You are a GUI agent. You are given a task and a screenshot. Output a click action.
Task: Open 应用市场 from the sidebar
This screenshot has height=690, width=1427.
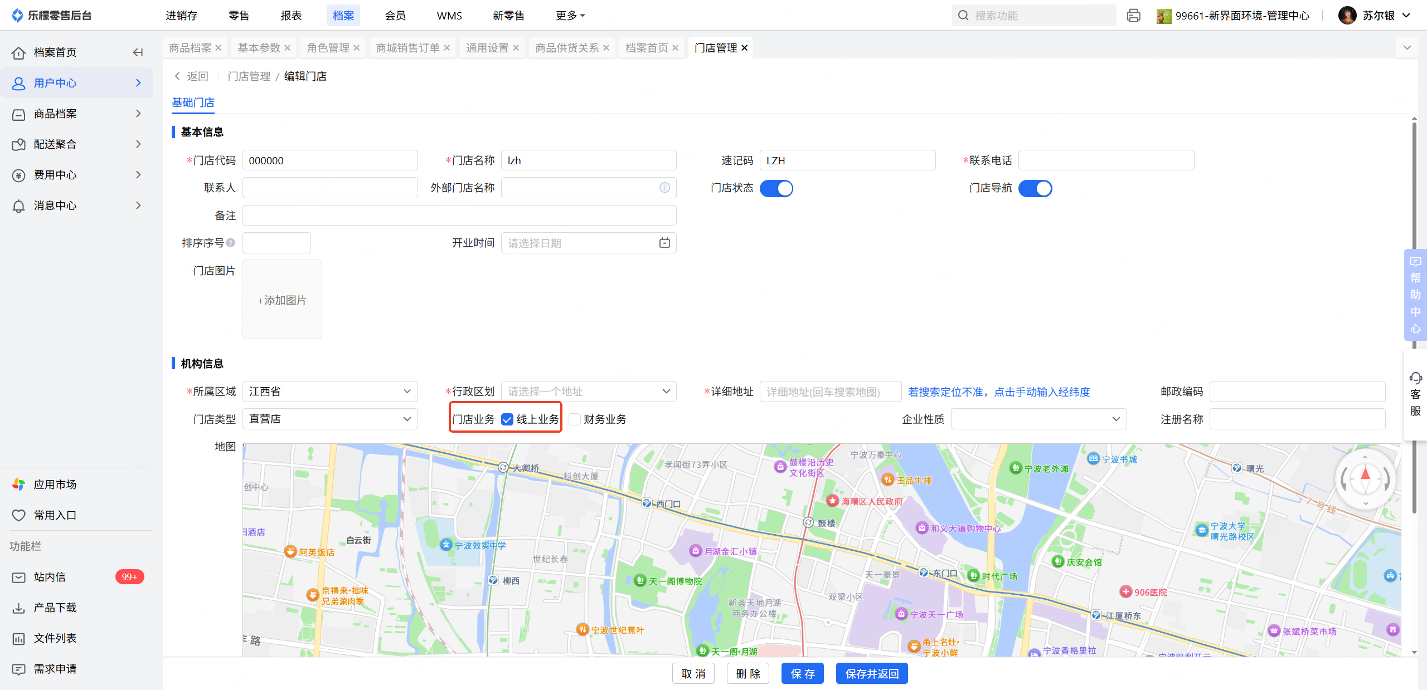coord(55,485)
